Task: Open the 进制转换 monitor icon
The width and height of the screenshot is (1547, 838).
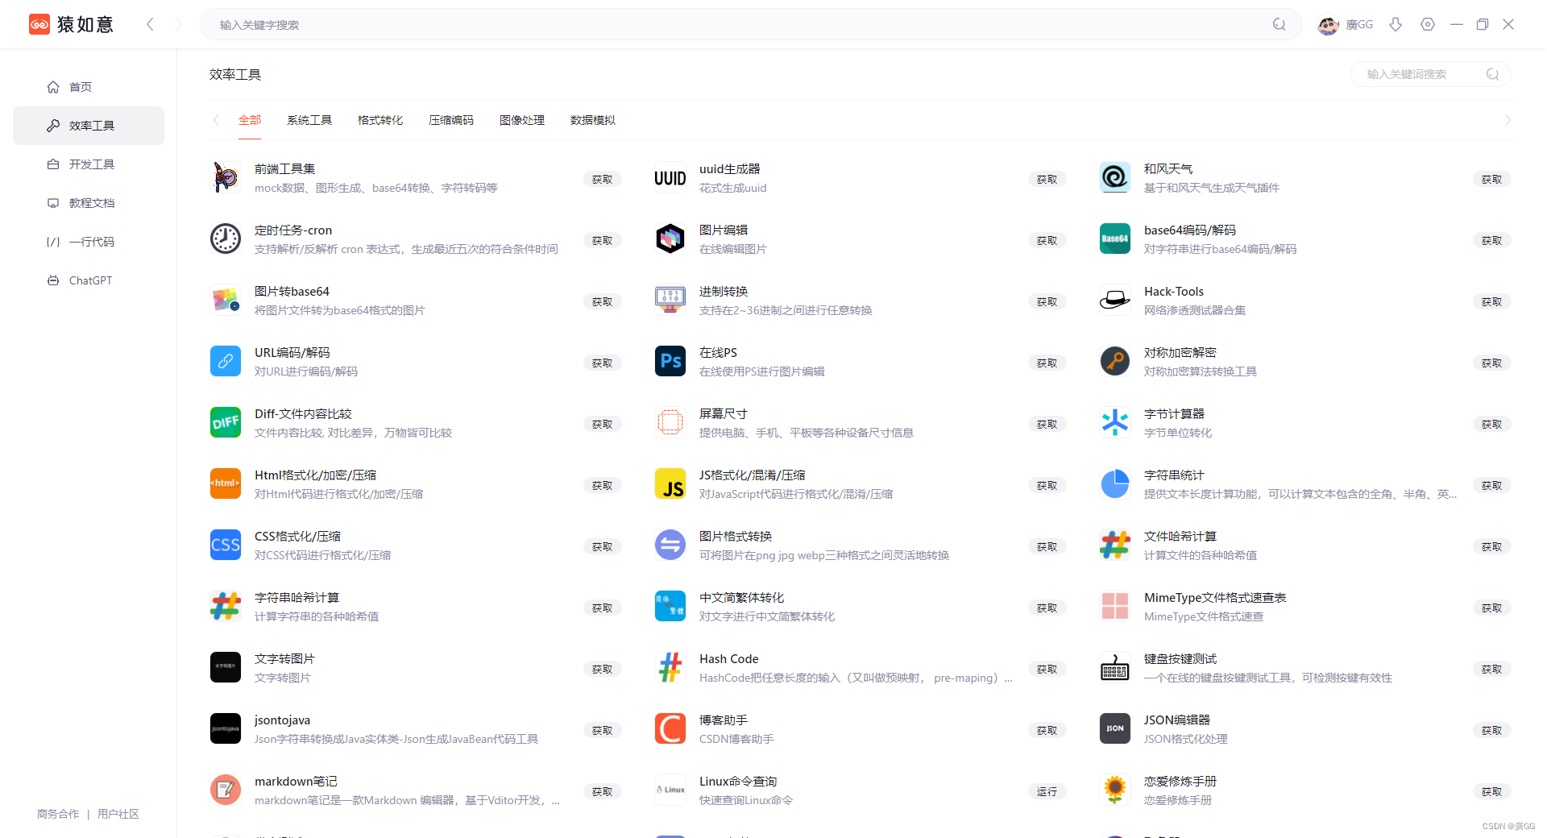Action: (x=670, y=301)
